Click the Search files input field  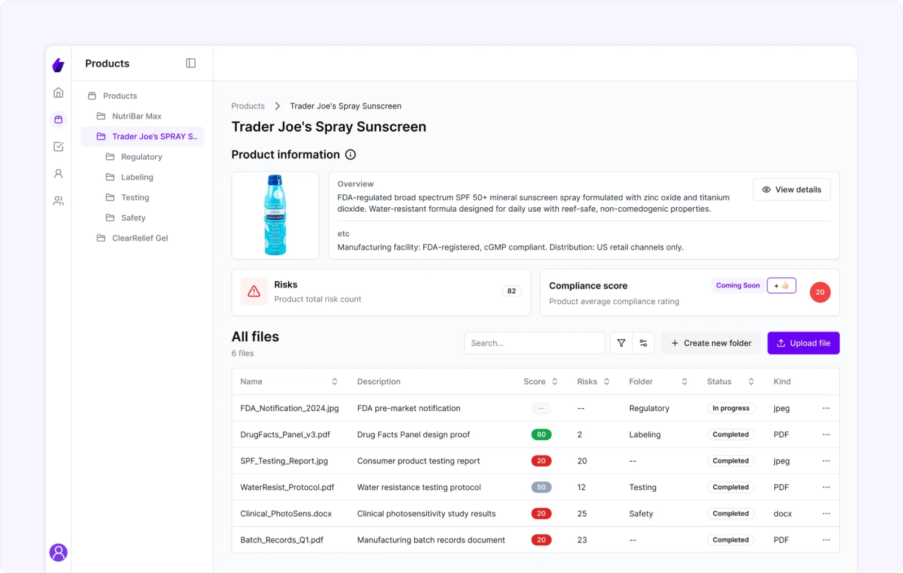534,343
